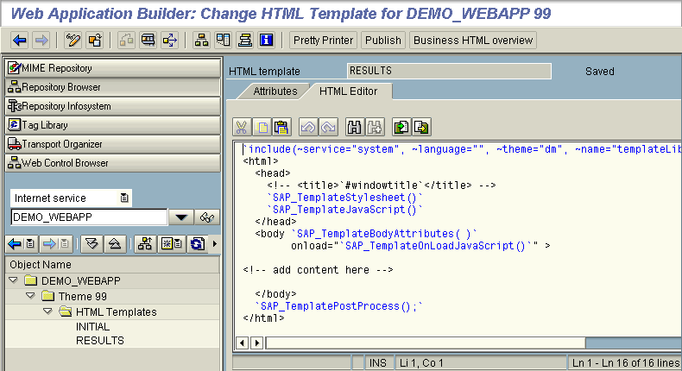This screenshot has height=371, width=682.
Task: Click the blue information icon in toolbar
Action: [x=266, y=40]
